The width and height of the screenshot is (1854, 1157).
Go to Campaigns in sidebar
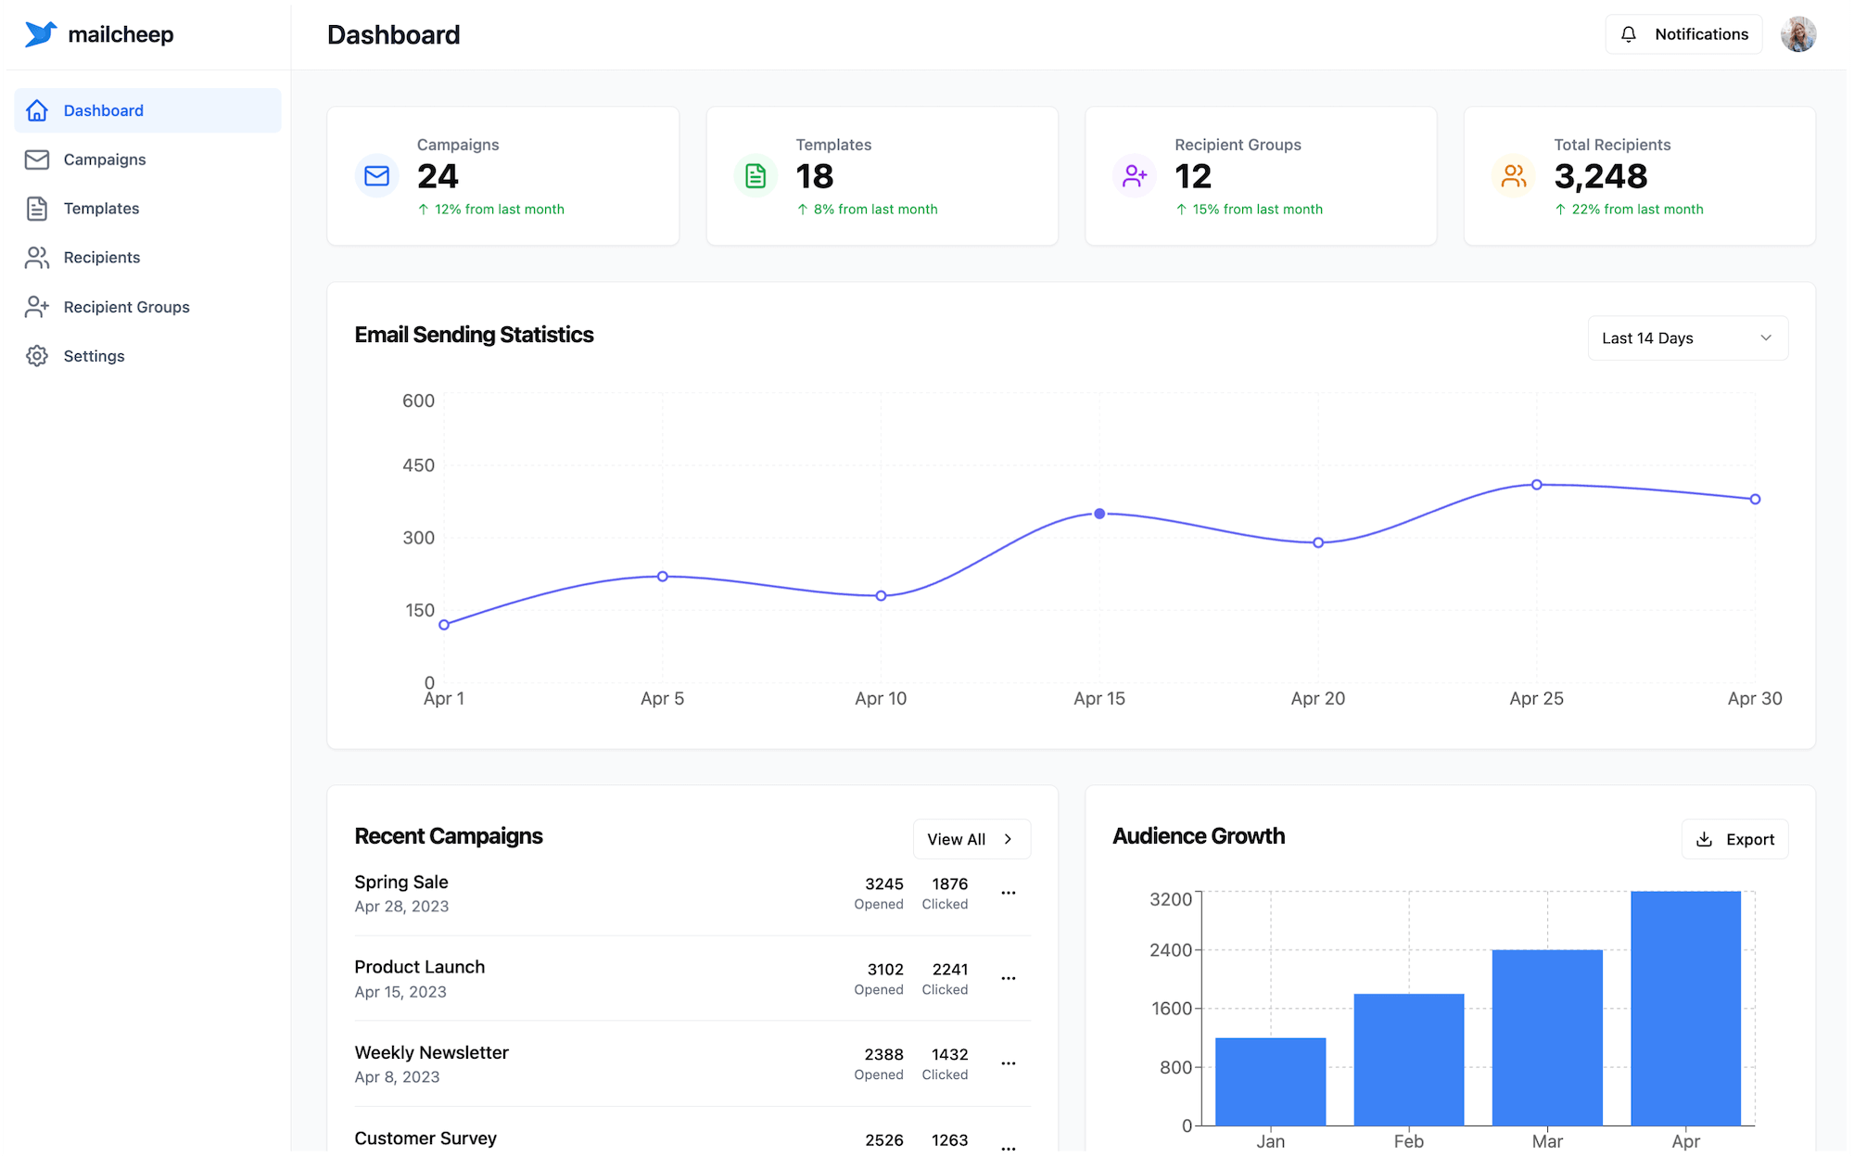(x=105, y=159)
